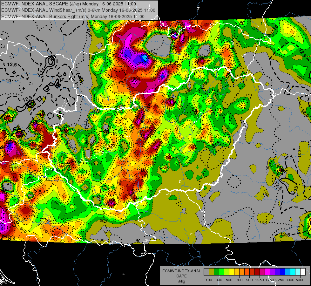The height and width of the screenshot is (286, 311).
Task: Click the legend value 300
Action: coord(219,280)
